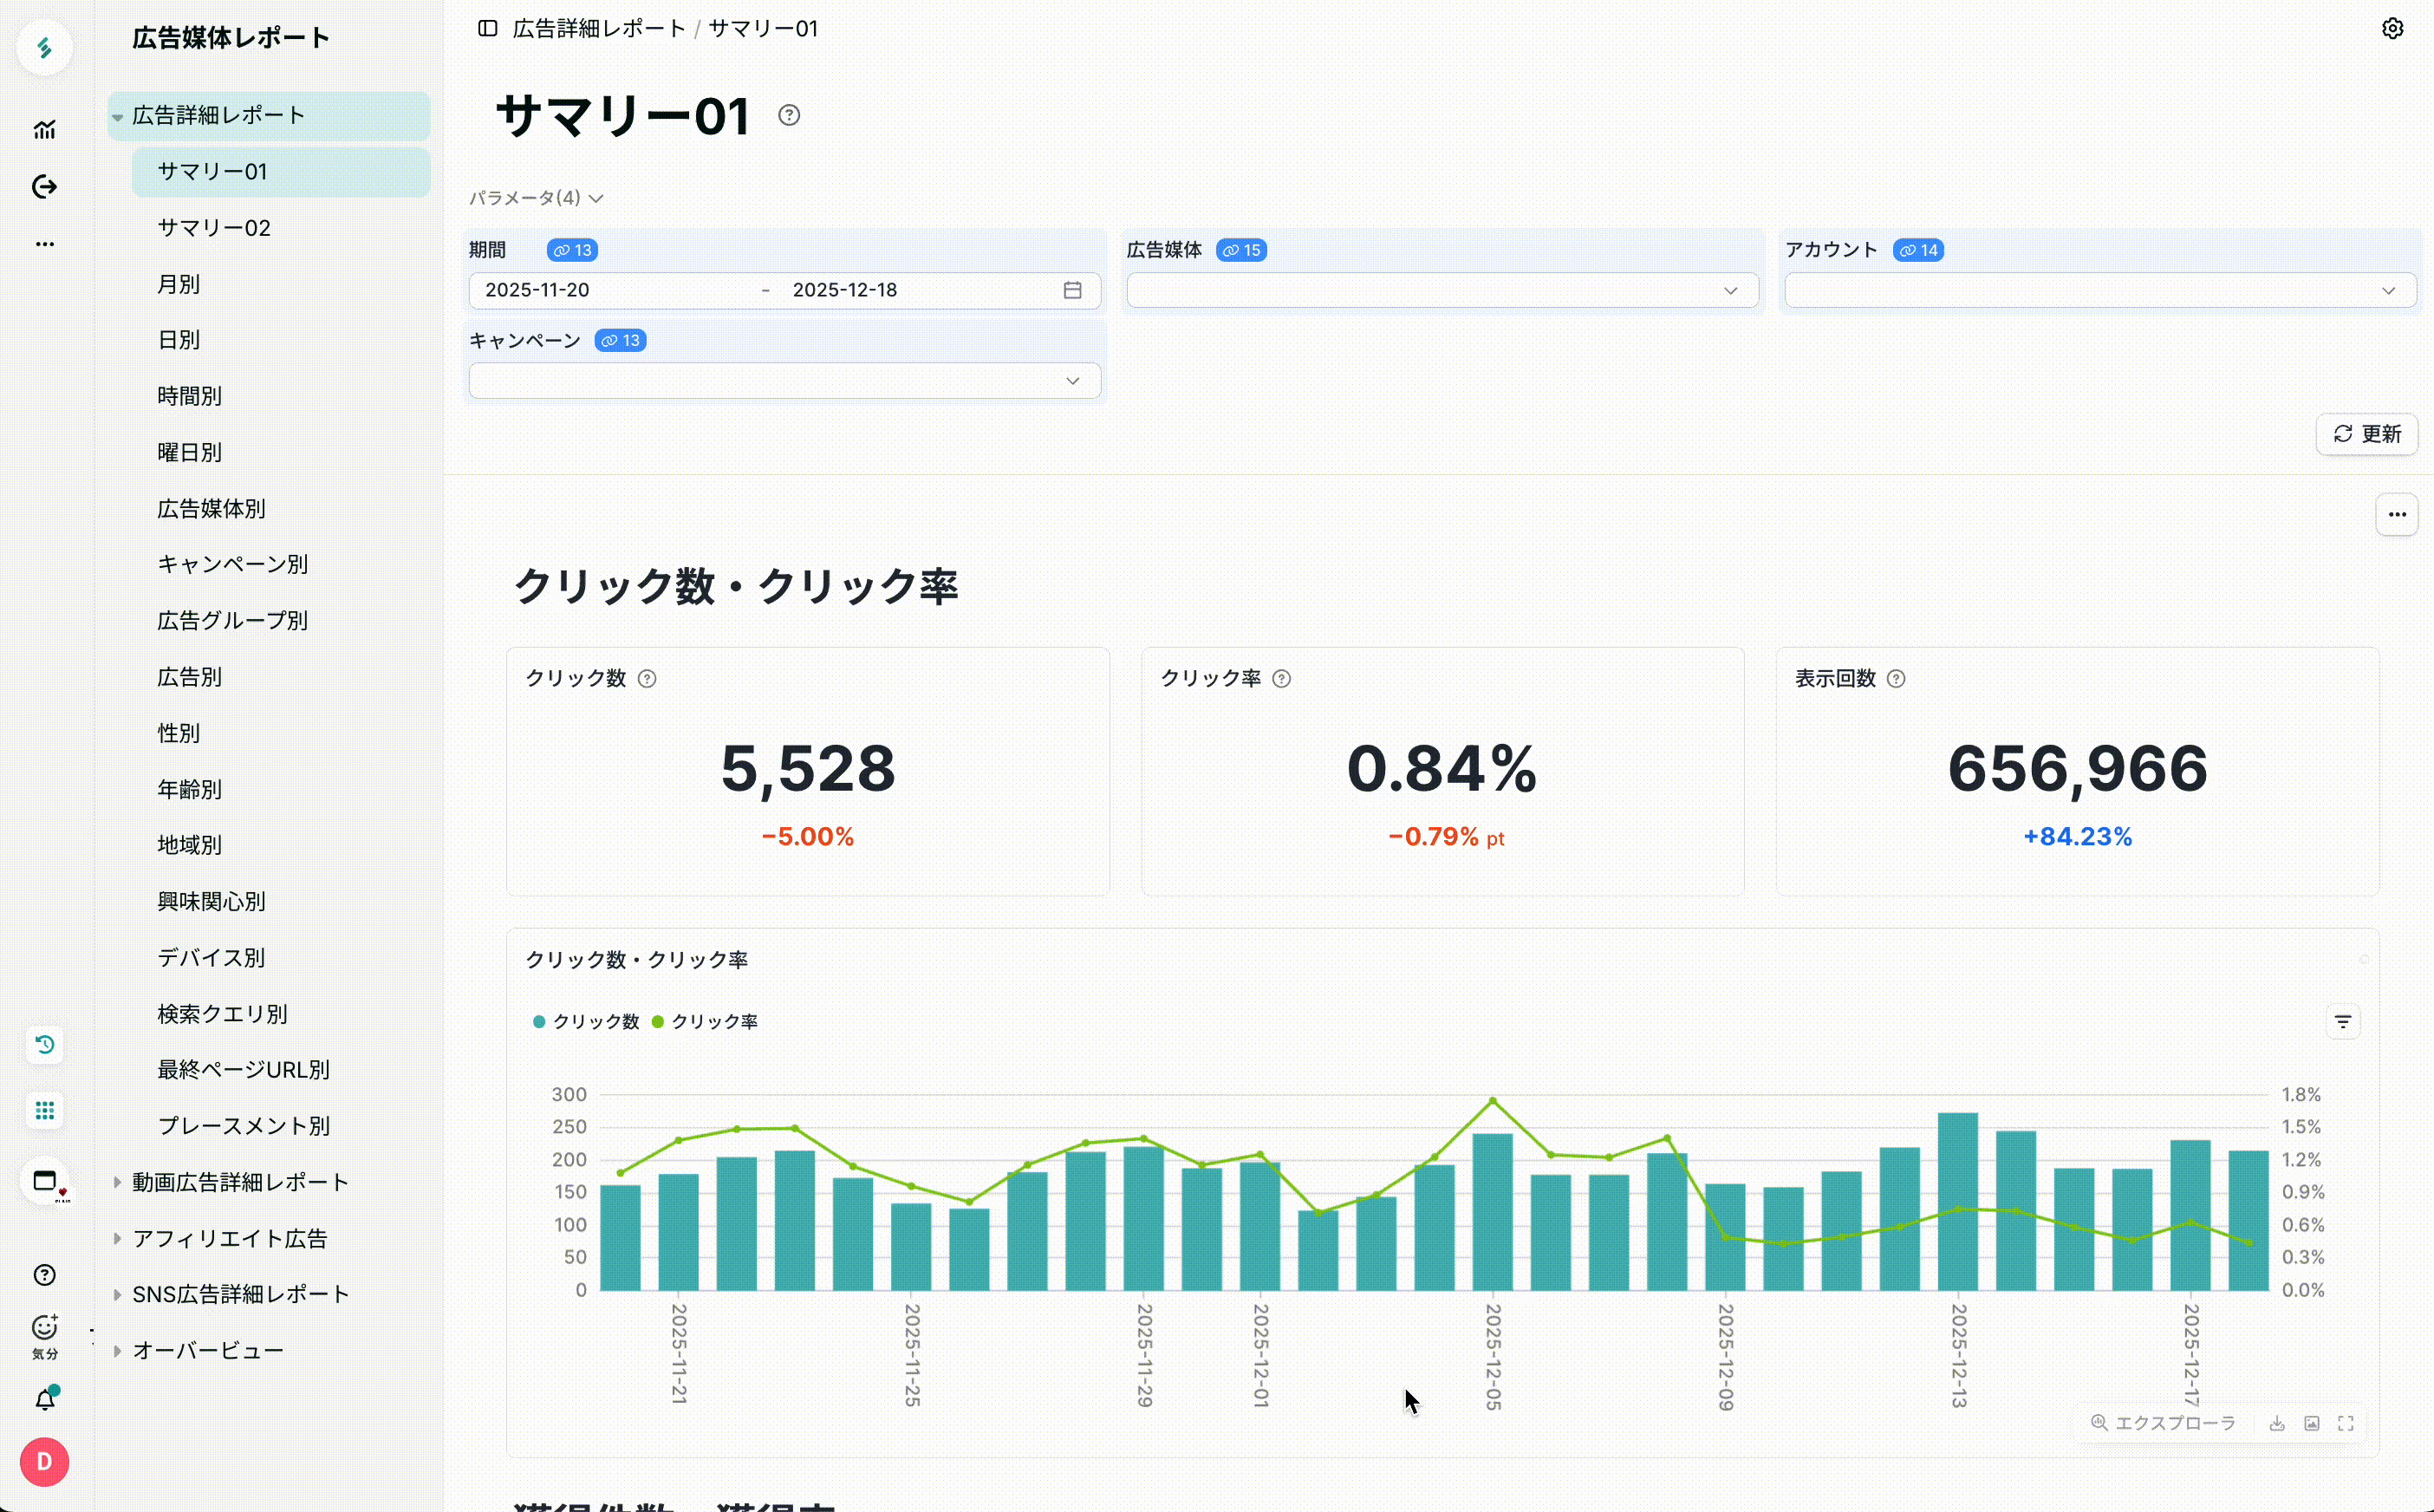Toggle クリック率 legend series
Viewport: 2434px width, 1512px height.
[705, 1021]
